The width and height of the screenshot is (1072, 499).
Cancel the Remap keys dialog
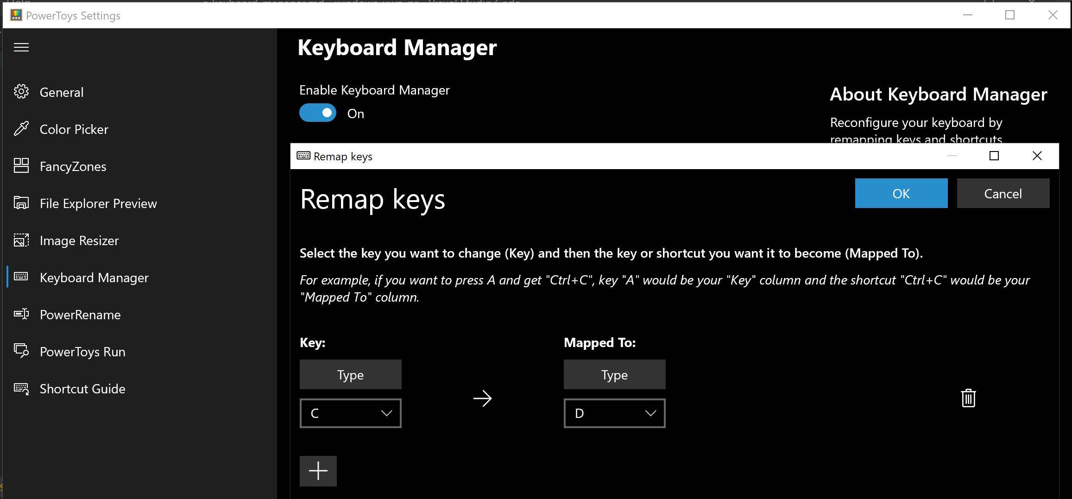1003,193
